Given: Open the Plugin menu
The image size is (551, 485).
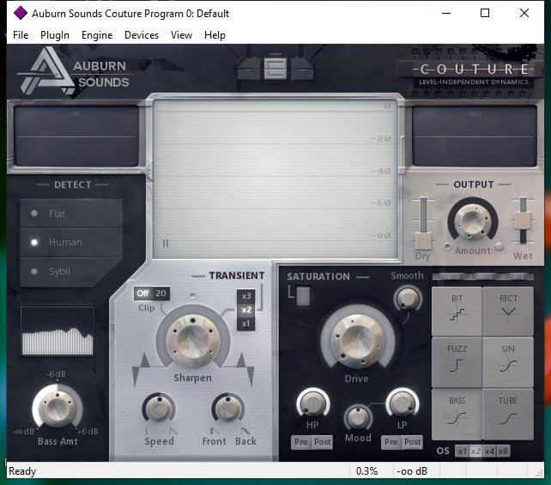Looking at the screenshot, I should pyautogui.click(x=55, y=35).
